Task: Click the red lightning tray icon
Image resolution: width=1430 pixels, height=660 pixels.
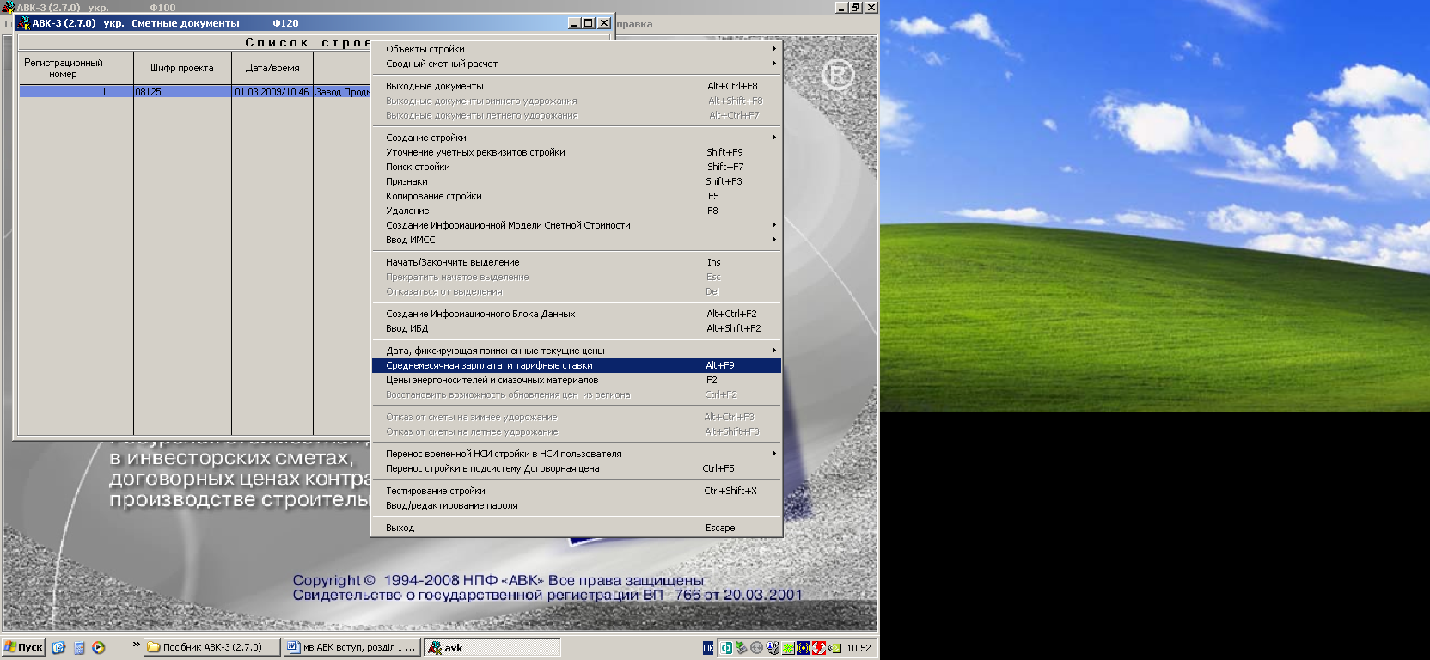Action: point(819,648)
